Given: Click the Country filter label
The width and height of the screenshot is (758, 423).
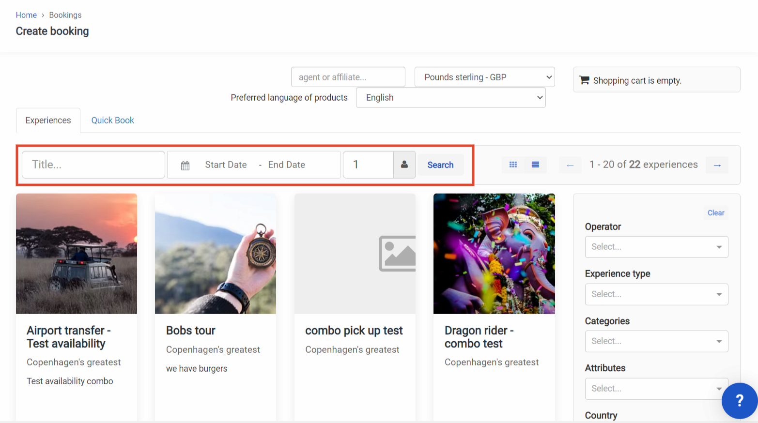Looking at the screenshot, I should point(601,416).
